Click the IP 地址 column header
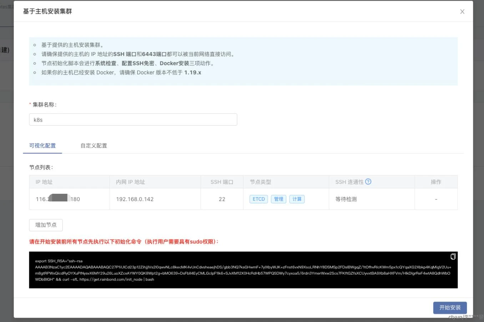 [44, 182]
